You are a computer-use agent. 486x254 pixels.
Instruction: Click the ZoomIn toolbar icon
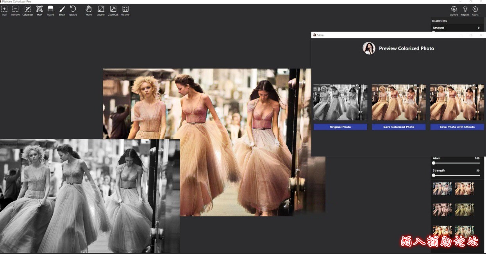click(x=101, y=9)
